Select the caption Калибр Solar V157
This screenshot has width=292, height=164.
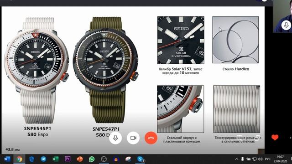[x=181, y=71]
